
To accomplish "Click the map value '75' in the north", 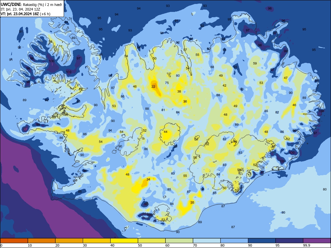I will [x=167, y=83].
